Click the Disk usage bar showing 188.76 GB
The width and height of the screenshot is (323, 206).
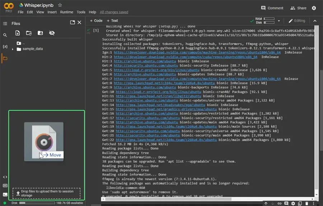[x=37, y=203]
